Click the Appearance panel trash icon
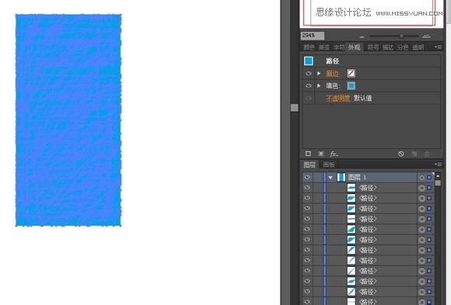This screenshot has width=451, height=305. pyautogui.click(x=427, y=154)
